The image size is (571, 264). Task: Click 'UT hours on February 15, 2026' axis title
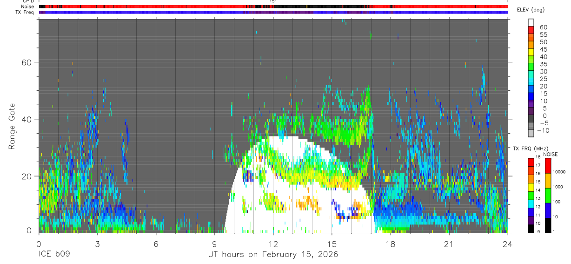[x=273, y=255]
